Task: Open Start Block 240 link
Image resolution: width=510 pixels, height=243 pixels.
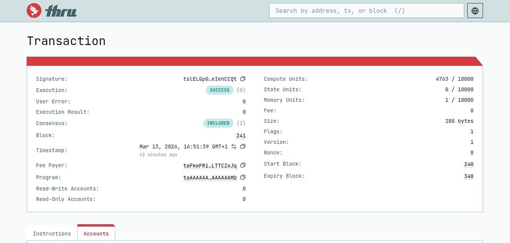Action: (469, 164)
